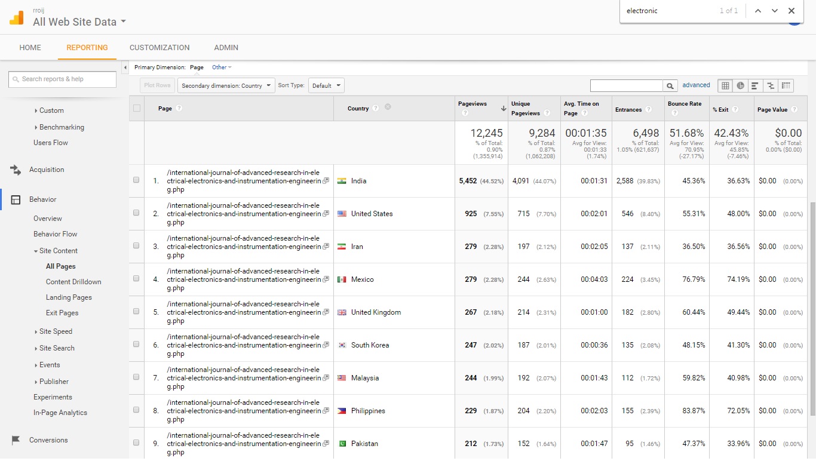816x461 pixels.
Task: Switch to Comparison view icon
Action: (x=771, y=85)
